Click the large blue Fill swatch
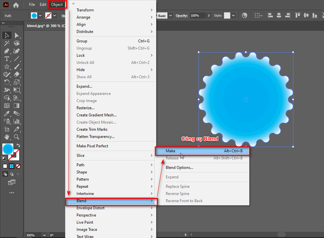Viewport: 324px width, 238px height. click(x=7, y=149)
